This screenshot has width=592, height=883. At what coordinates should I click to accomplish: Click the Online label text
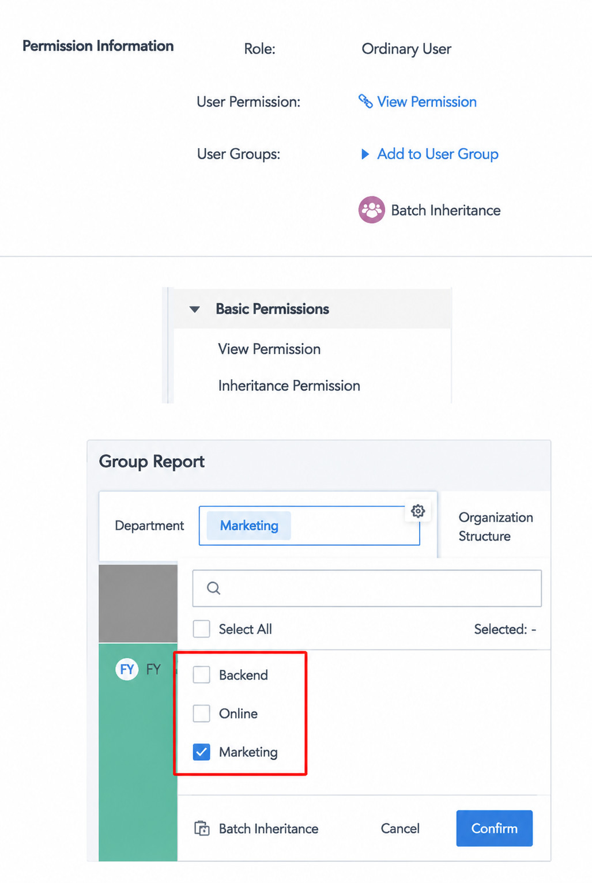click(238, 713)
